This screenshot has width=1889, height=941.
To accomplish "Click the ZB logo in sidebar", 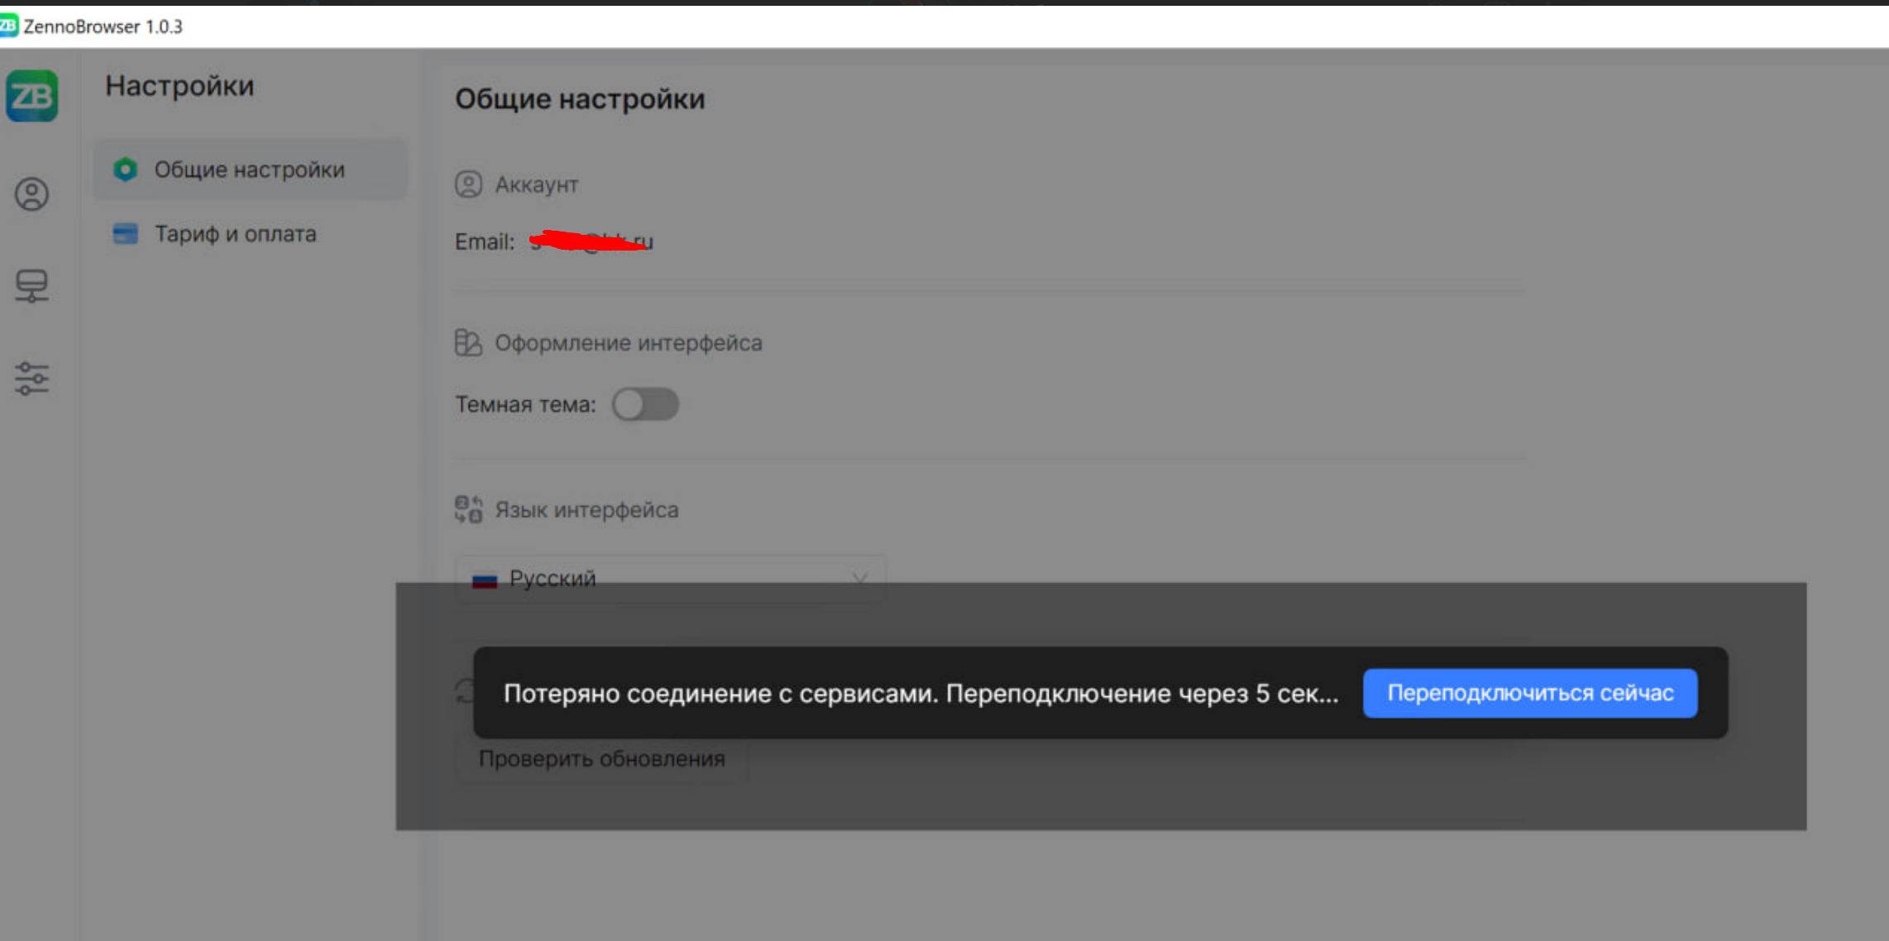I will 31,96.
